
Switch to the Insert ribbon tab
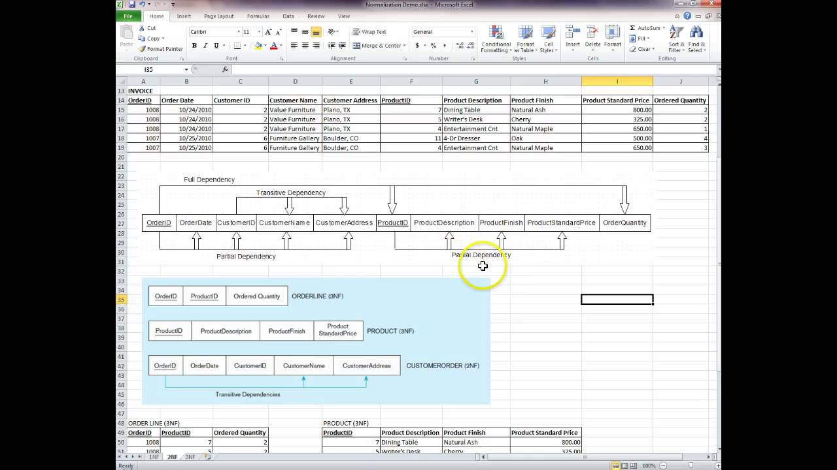tap(184, 16)
